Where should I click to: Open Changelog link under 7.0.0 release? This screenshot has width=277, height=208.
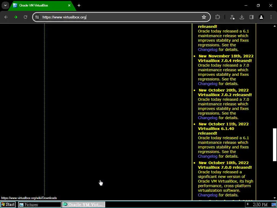tap(207, 195)
